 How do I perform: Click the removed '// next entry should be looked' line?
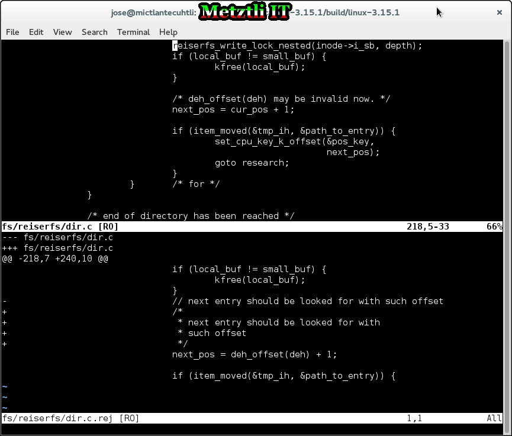point(308,301)
